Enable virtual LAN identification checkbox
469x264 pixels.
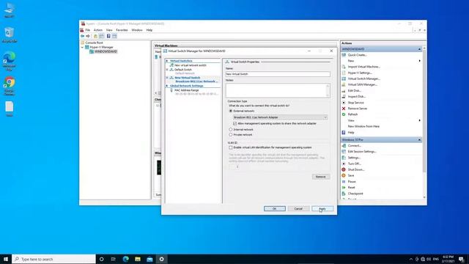231,147
